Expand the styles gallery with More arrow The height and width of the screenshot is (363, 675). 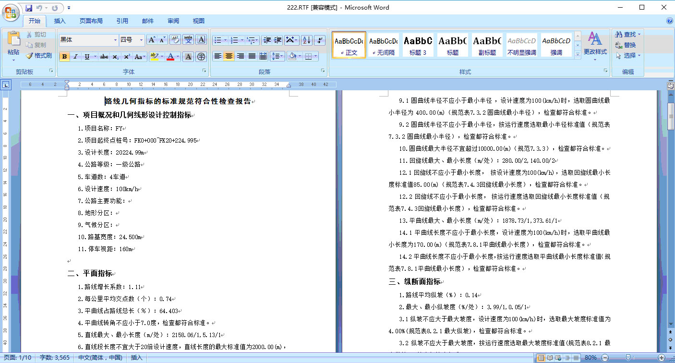[578, 55]
